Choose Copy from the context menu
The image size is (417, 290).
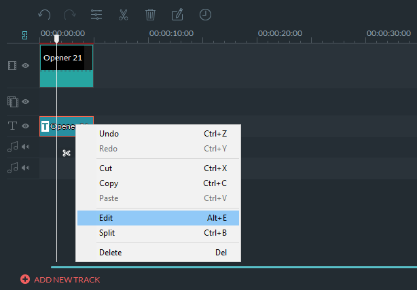point(158,183)
